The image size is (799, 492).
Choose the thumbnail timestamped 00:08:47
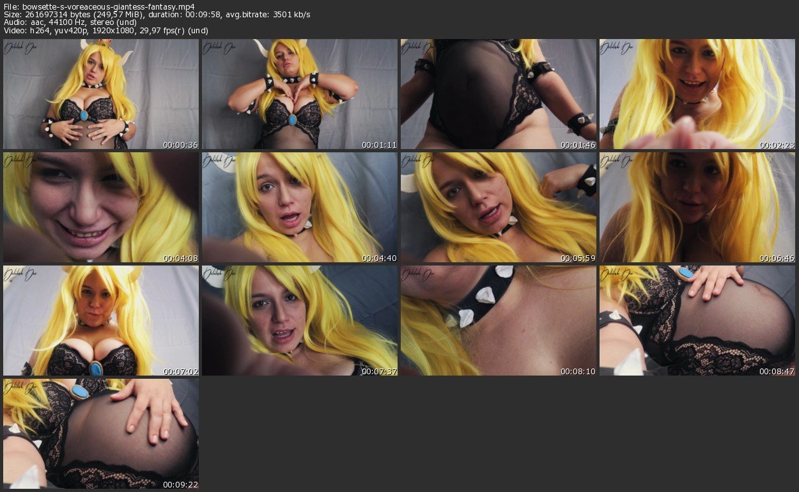[x=697, y=321]
